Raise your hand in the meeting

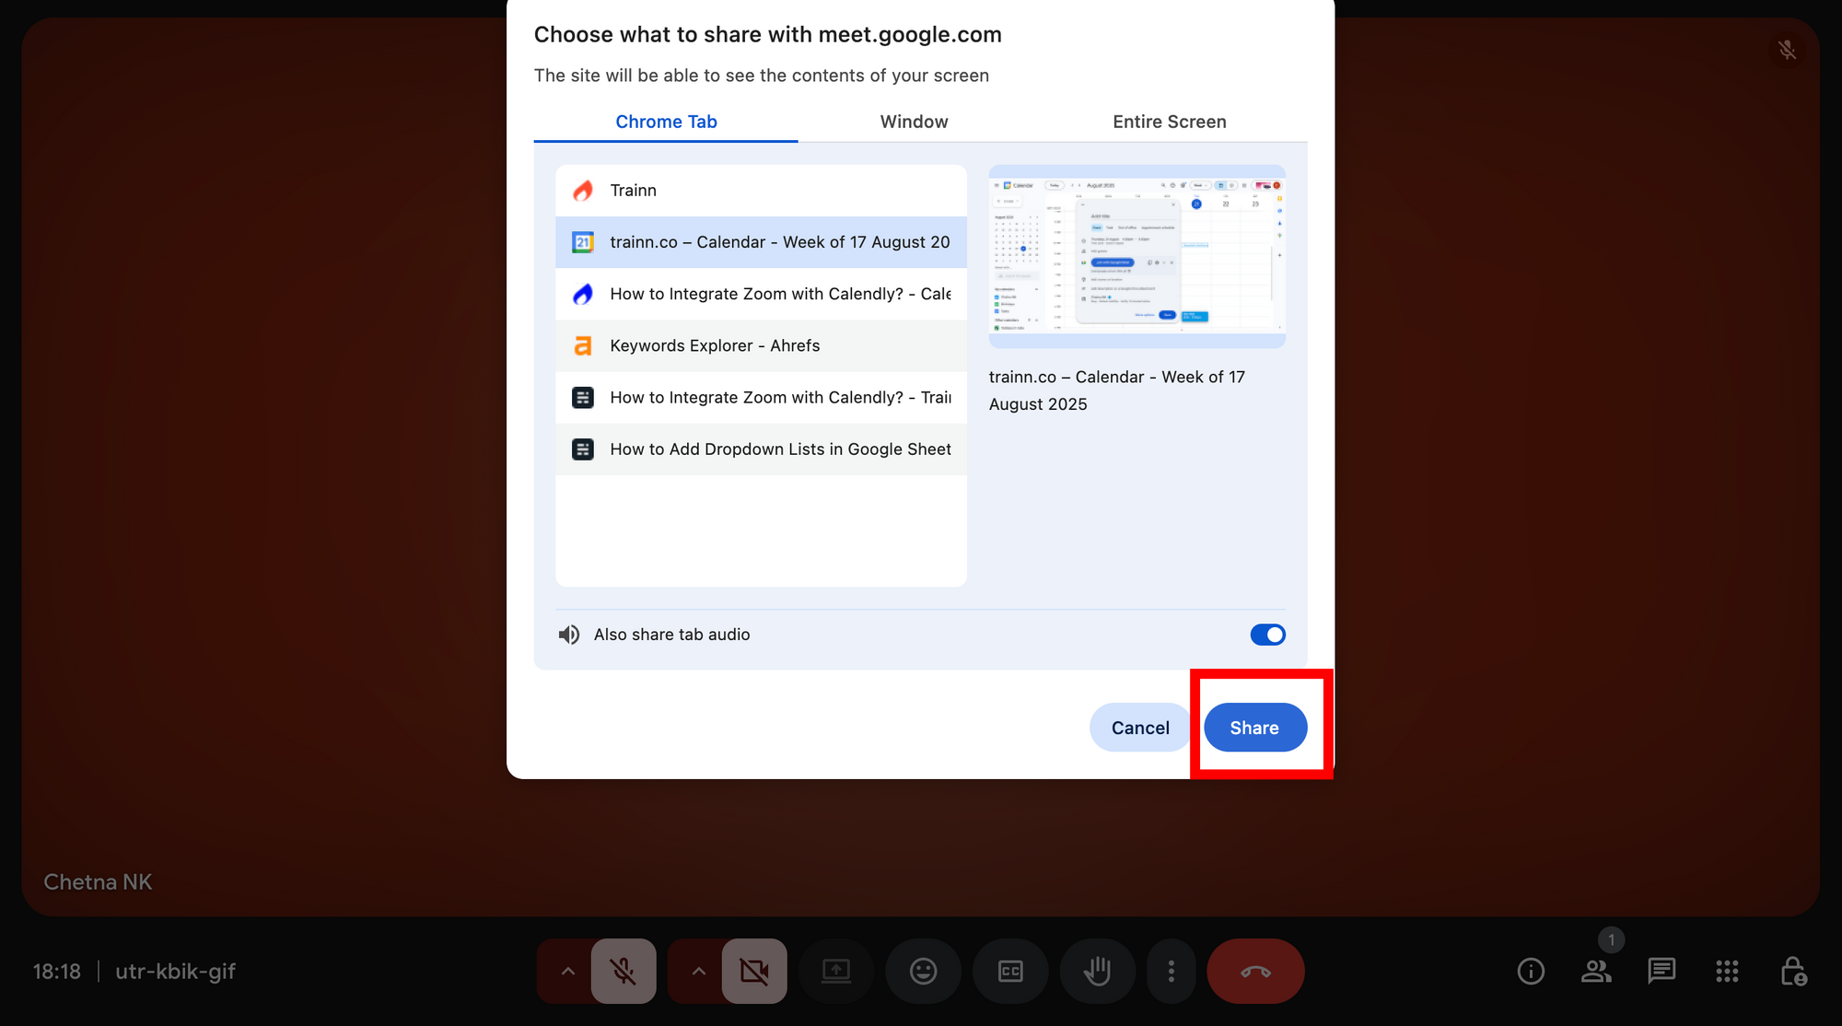(x=1097, y=971)
